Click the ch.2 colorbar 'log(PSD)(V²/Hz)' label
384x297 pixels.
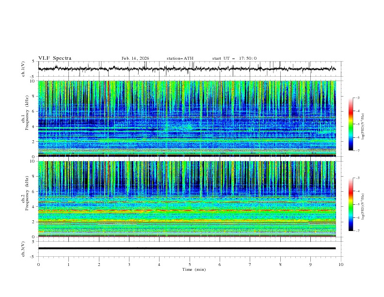click(363, 207)
